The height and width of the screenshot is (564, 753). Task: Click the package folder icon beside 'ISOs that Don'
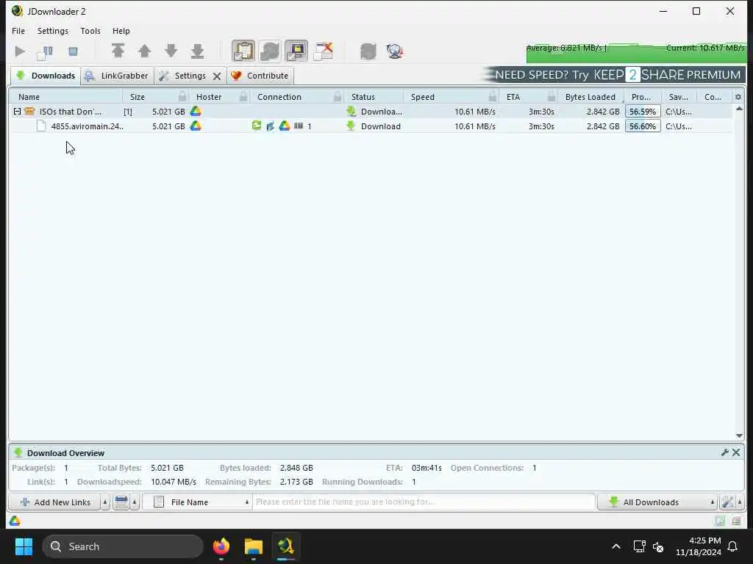pyautogui.click(x=29, y=112)
